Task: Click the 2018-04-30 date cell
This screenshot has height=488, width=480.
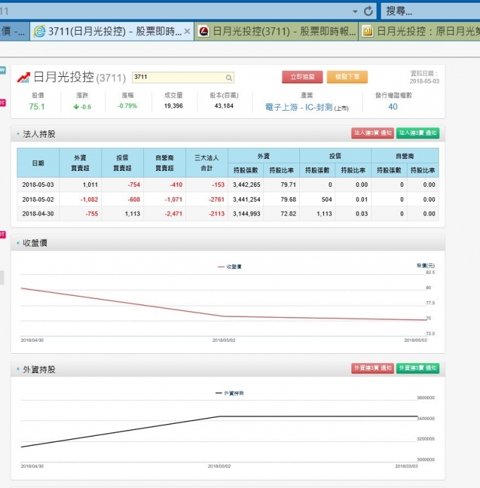Action: (38, 214)
